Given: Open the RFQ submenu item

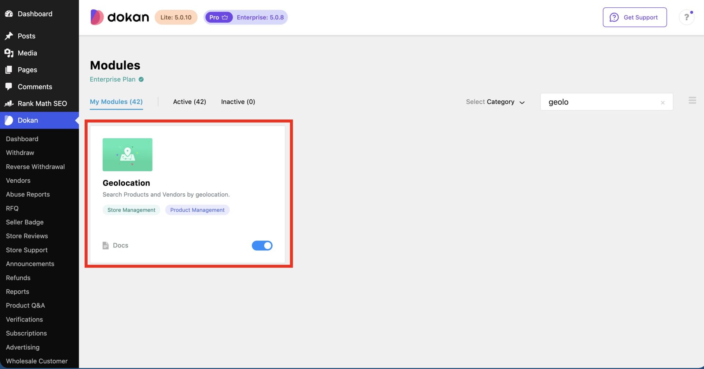Looking at the screenshot, I should [x=12, y=209].
